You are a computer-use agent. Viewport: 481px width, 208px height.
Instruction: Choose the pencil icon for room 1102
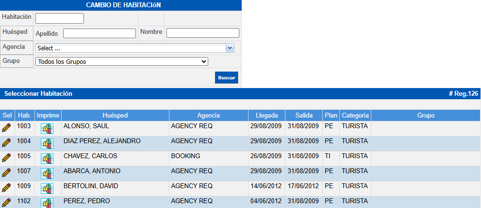[x=6, y=202]
